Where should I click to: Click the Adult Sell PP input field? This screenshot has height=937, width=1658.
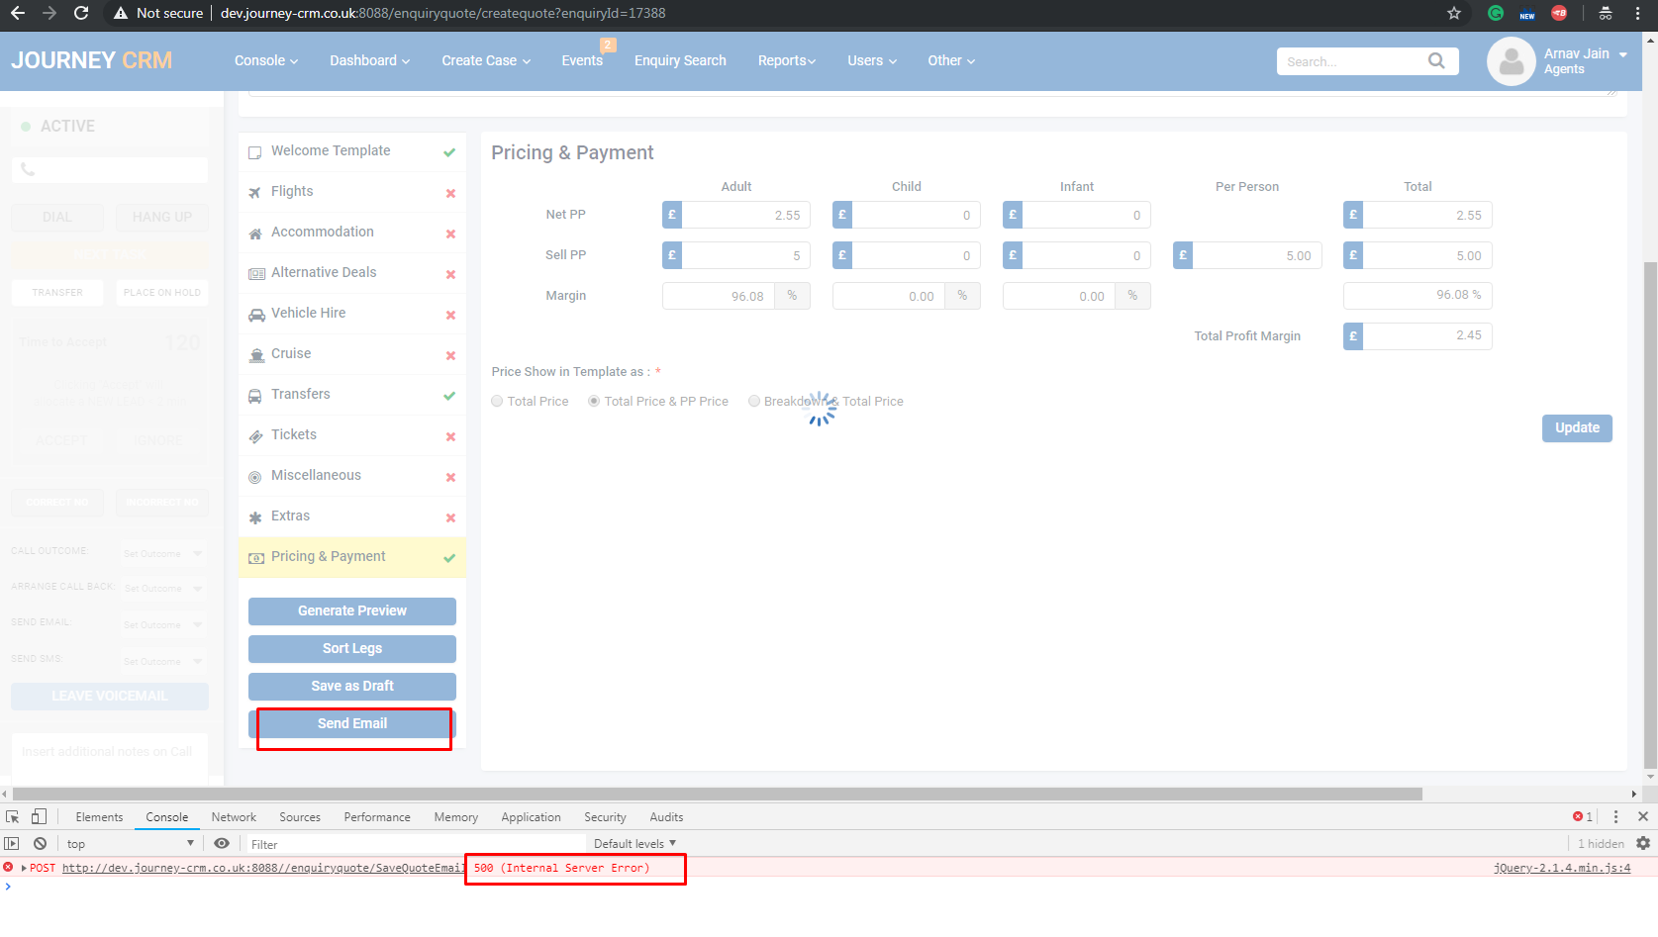point(746,256)
